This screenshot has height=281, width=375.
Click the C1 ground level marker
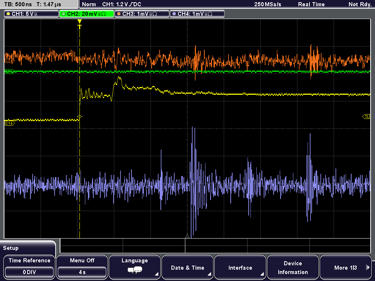(10, 123)
